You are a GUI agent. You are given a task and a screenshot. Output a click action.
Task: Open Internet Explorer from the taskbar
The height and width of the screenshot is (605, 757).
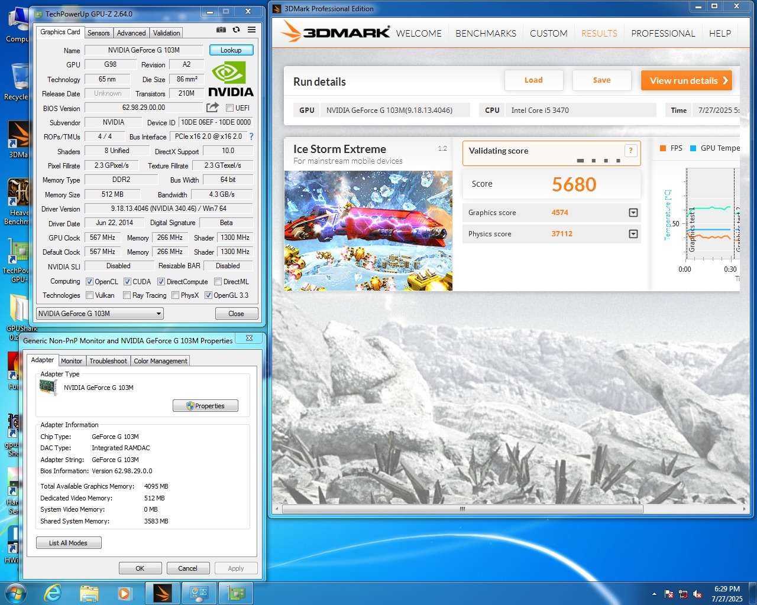[x=53, y=593]
